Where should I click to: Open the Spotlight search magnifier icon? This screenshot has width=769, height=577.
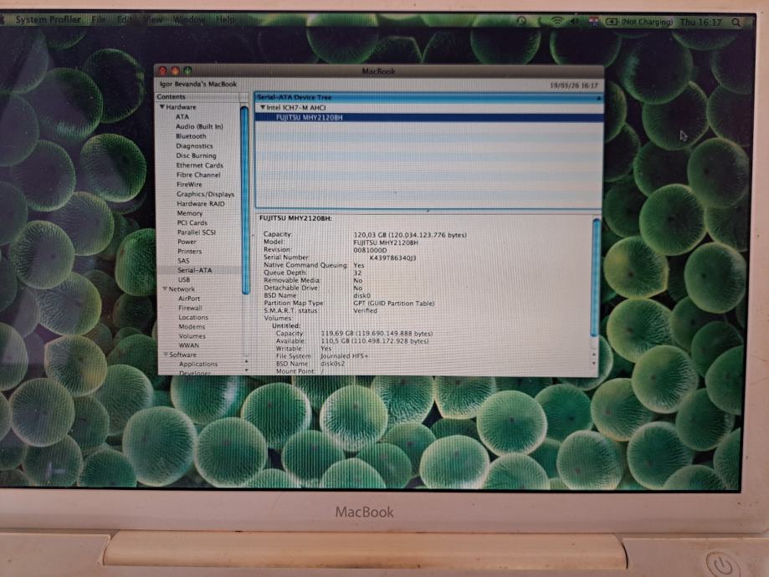pos(736,22)
